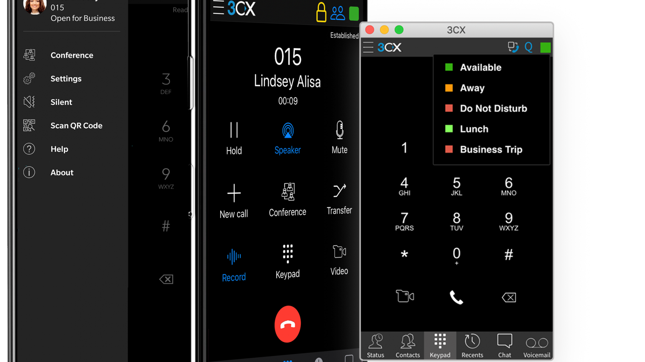Expand the status dropdown menu
Viewport: 645px width, 362px height.
coord(546,47)
